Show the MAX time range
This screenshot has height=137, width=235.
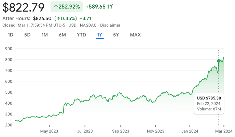click(135, 35)
